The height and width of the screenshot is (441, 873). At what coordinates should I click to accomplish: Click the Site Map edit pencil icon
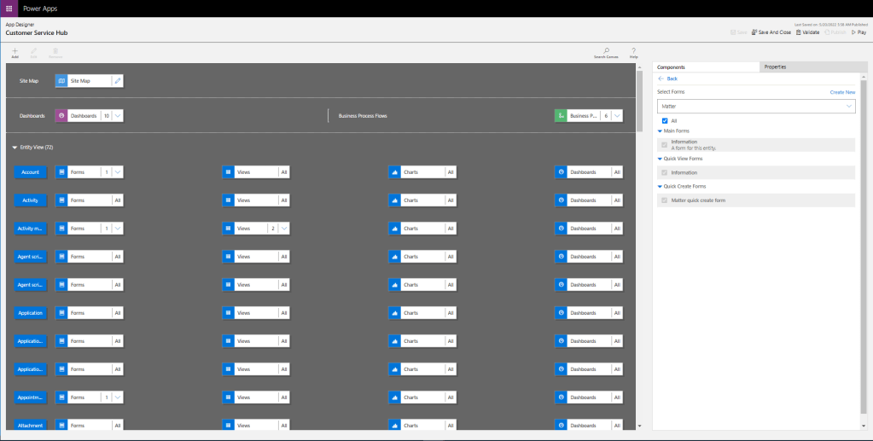coord(118,81)
